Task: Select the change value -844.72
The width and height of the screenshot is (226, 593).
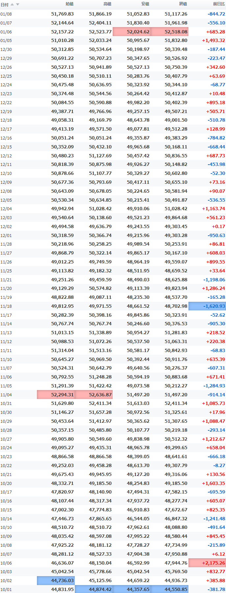Action: click(x=216, y=14)
